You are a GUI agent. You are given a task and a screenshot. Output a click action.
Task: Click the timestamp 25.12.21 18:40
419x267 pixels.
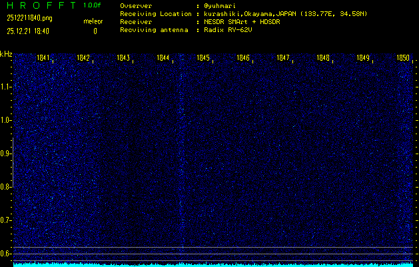(x=28, y=31)
